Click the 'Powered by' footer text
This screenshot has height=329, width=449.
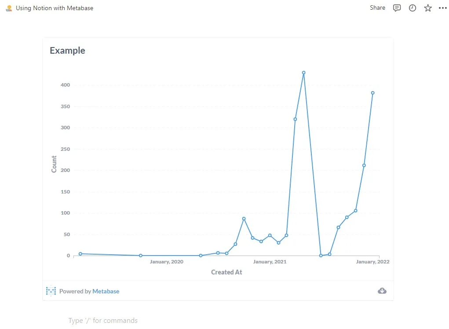point(75,291)
